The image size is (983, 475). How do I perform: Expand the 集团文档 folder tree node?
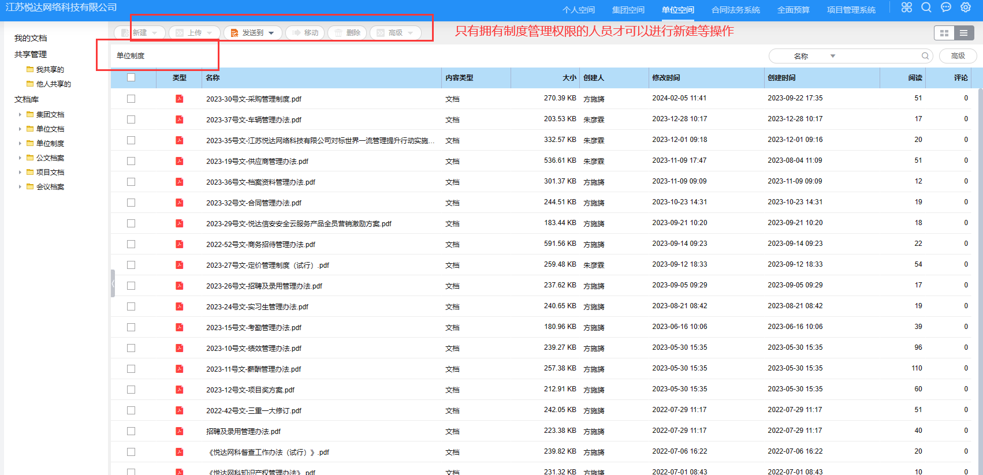[x=20, y=115]
